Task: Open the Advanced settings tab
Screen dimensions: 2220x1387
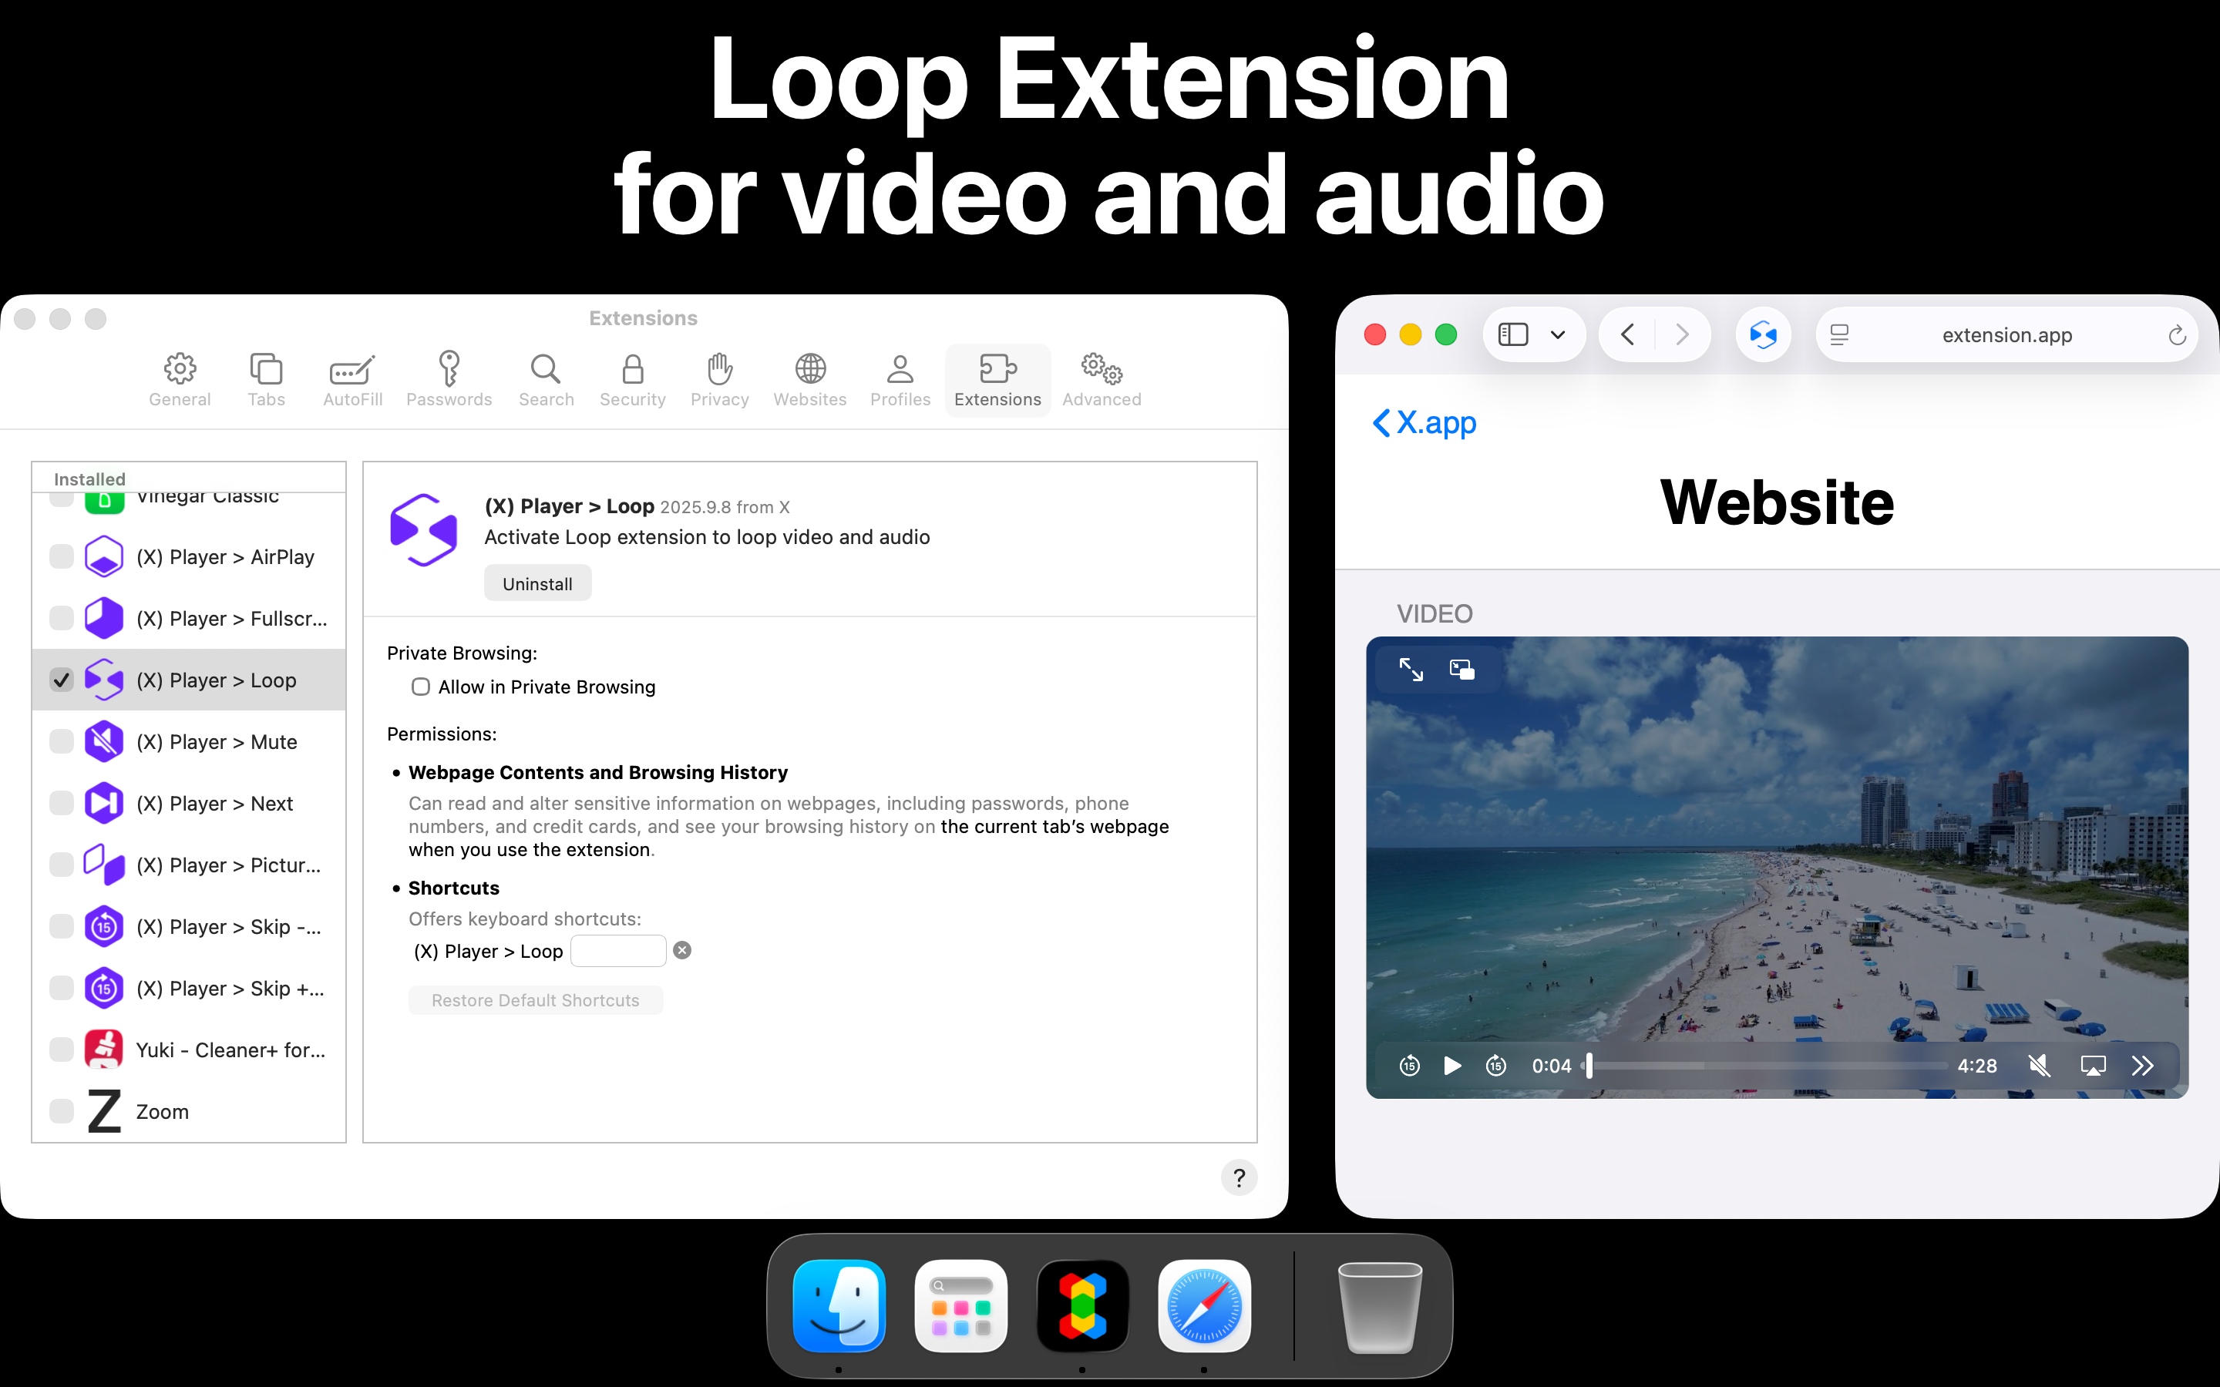Action: click(1102, 380)
